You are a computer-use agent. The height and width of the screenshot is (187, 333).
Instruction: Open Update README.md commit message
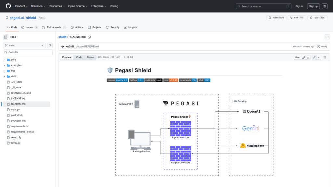click(87, 47)
